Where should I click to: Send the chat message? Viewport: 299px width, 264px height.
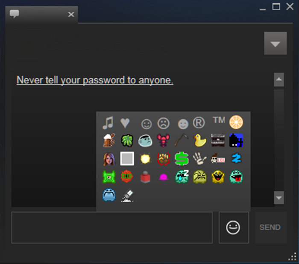pyautogui.click(x=270, y=227)
